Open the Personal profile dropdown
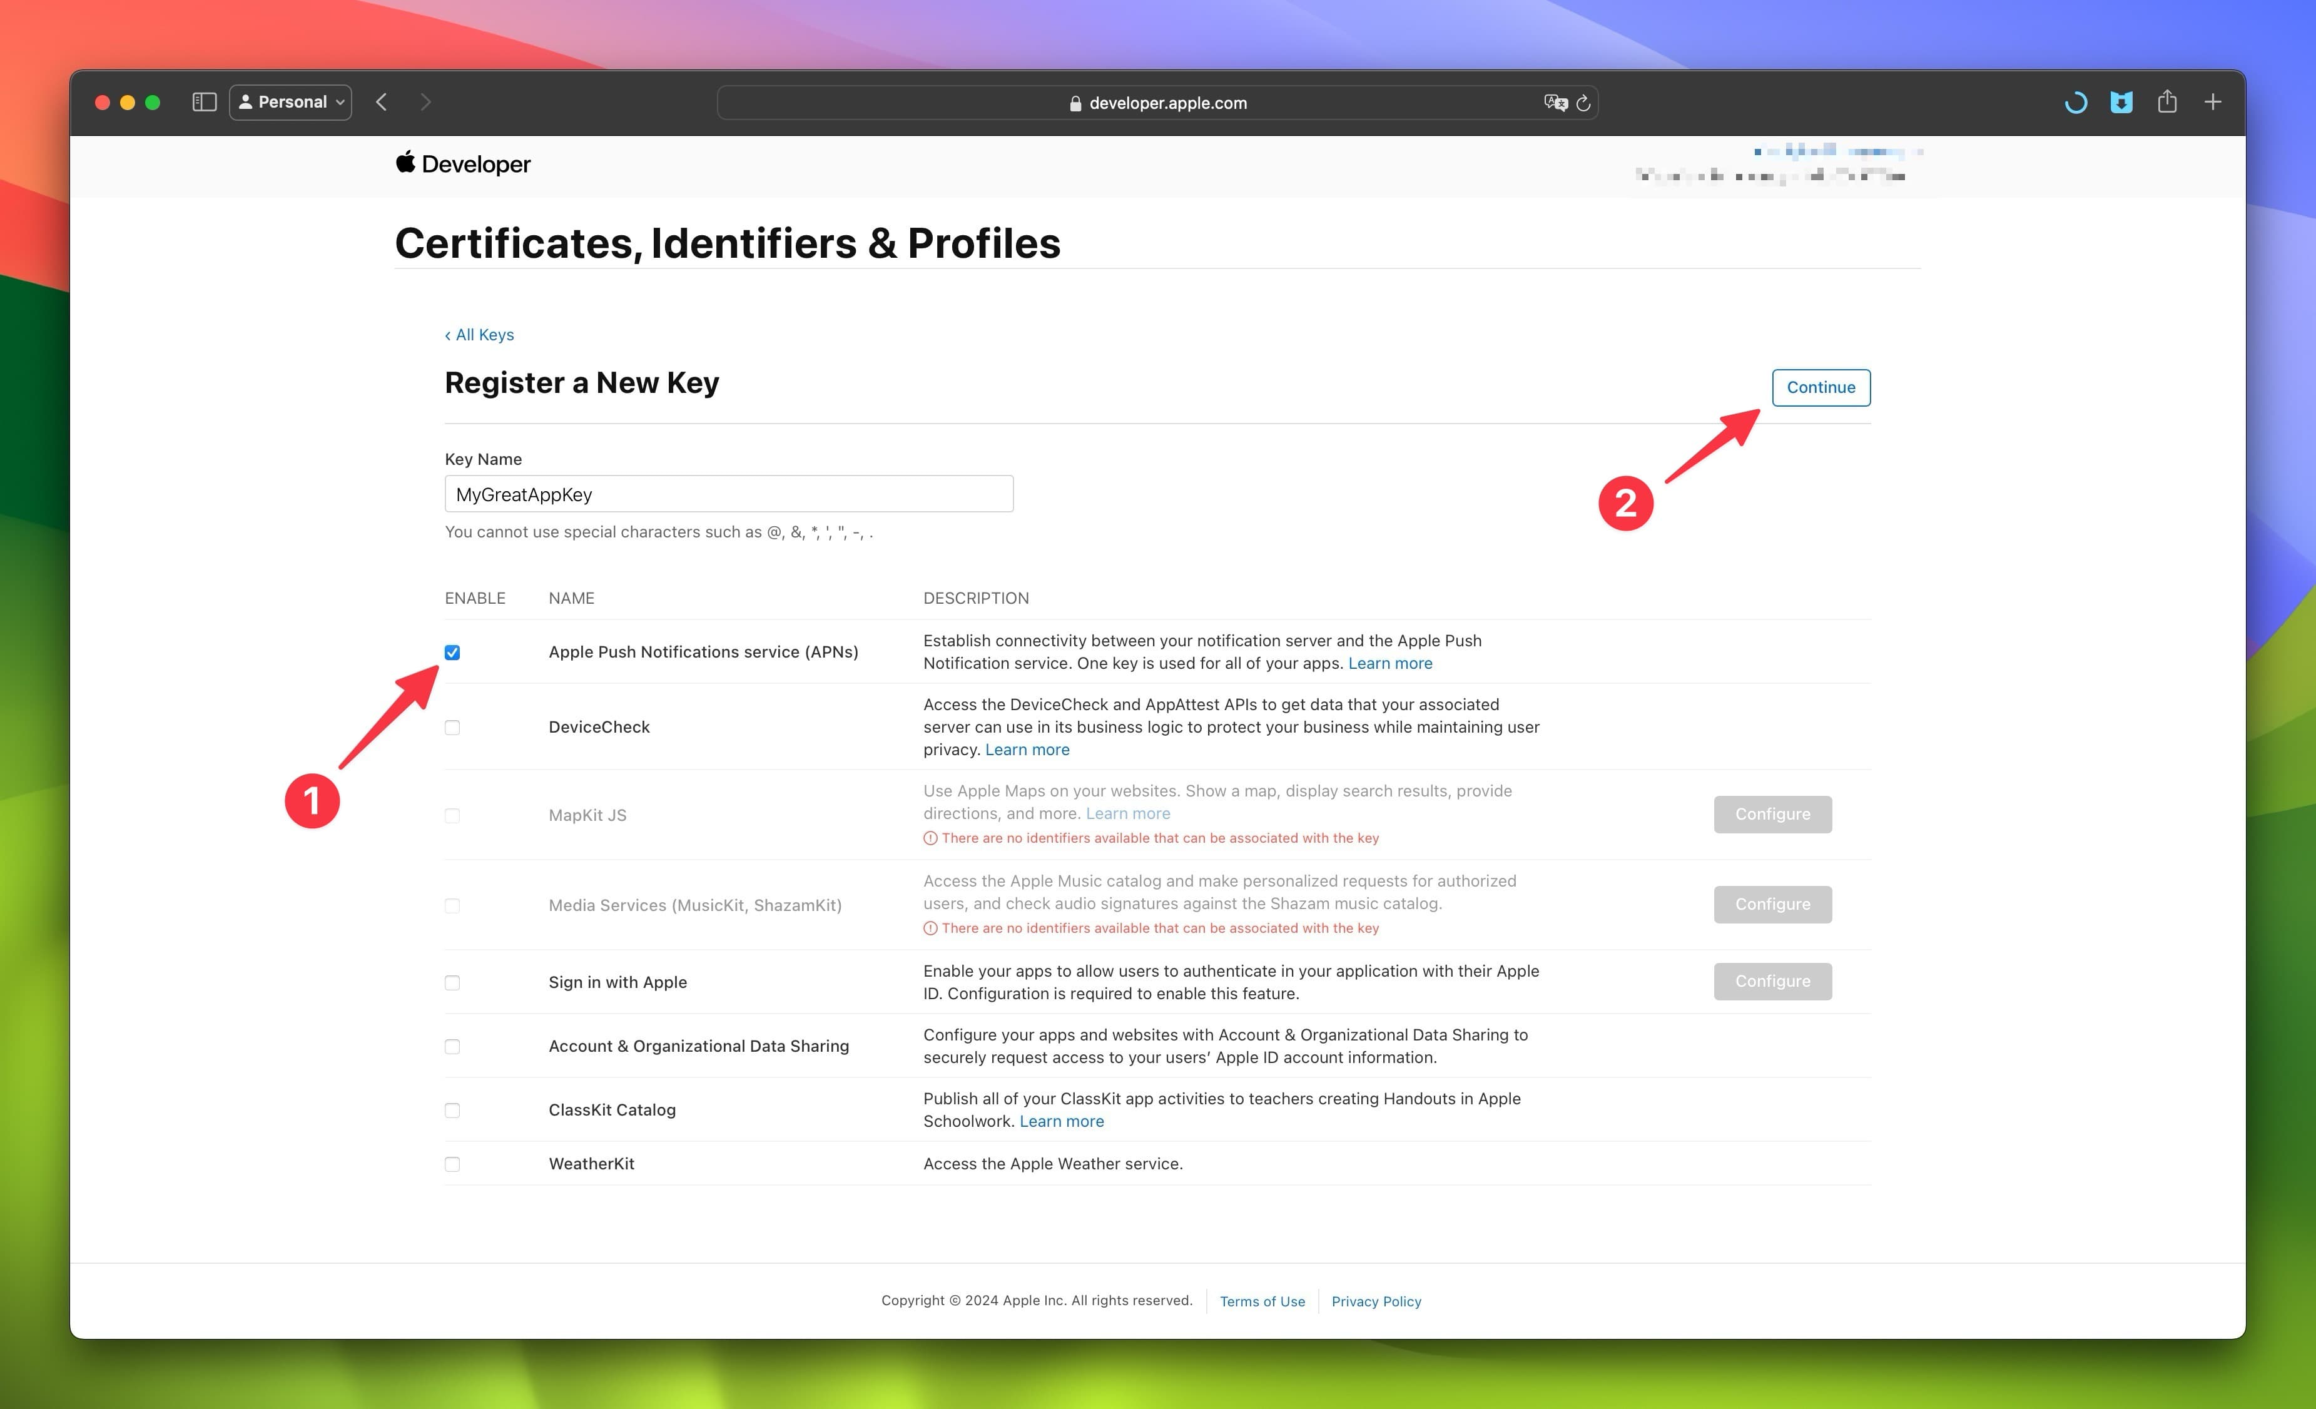The image size is (2316, 1409). click(290, 101)
